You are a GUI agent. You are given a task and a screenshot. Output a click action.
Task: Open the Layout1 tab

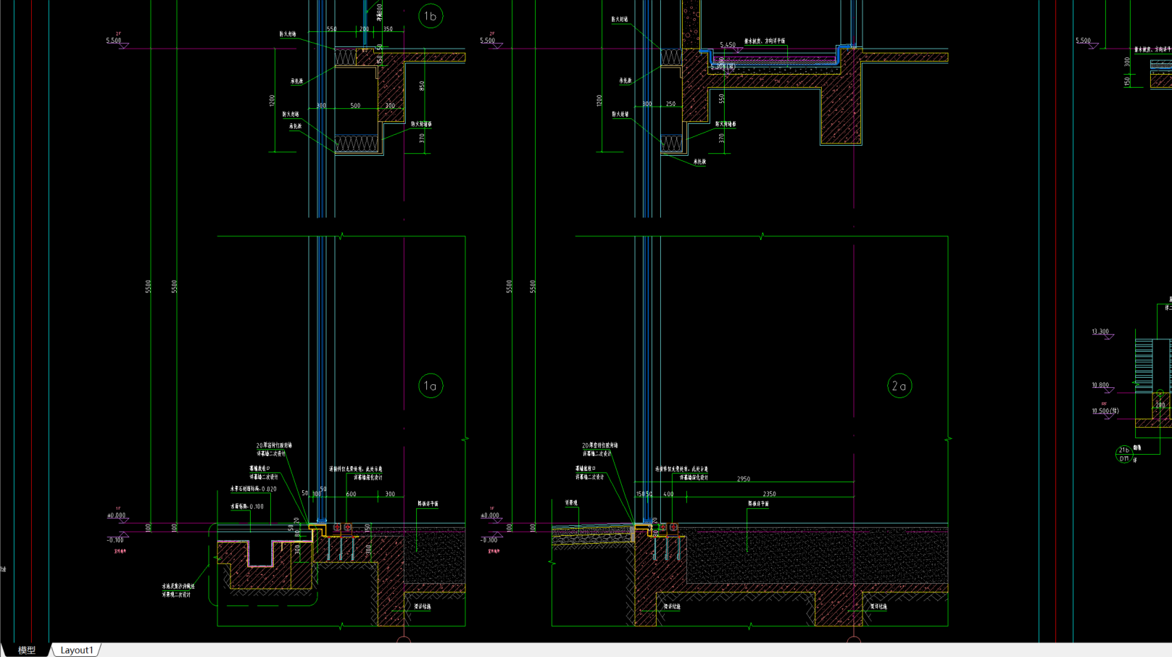(76, 650)
